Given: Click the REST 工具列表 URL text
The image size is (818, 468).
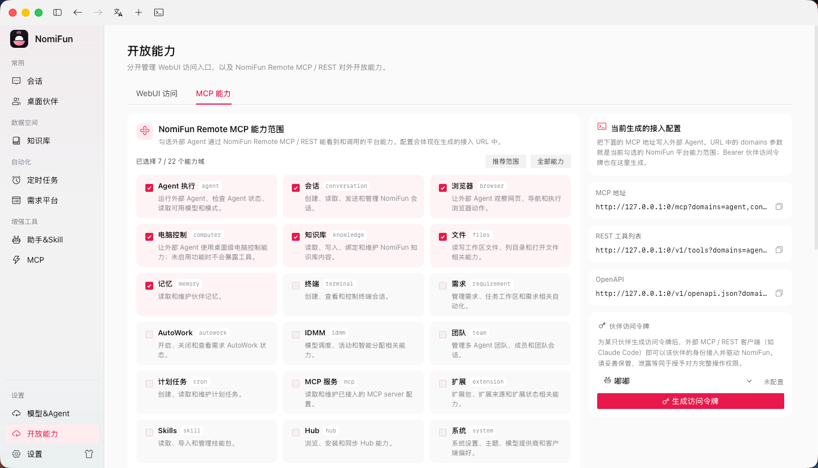Looking at the screenshot, I should (x=682, y=250).
